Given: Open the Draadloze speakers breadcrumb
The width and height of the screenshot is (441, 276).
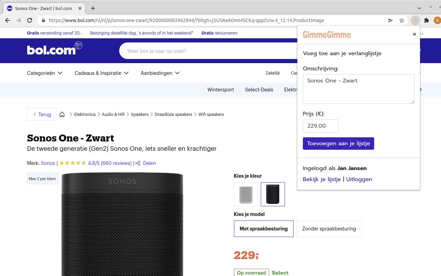Looking at the screenshot, I should point(173,114).
